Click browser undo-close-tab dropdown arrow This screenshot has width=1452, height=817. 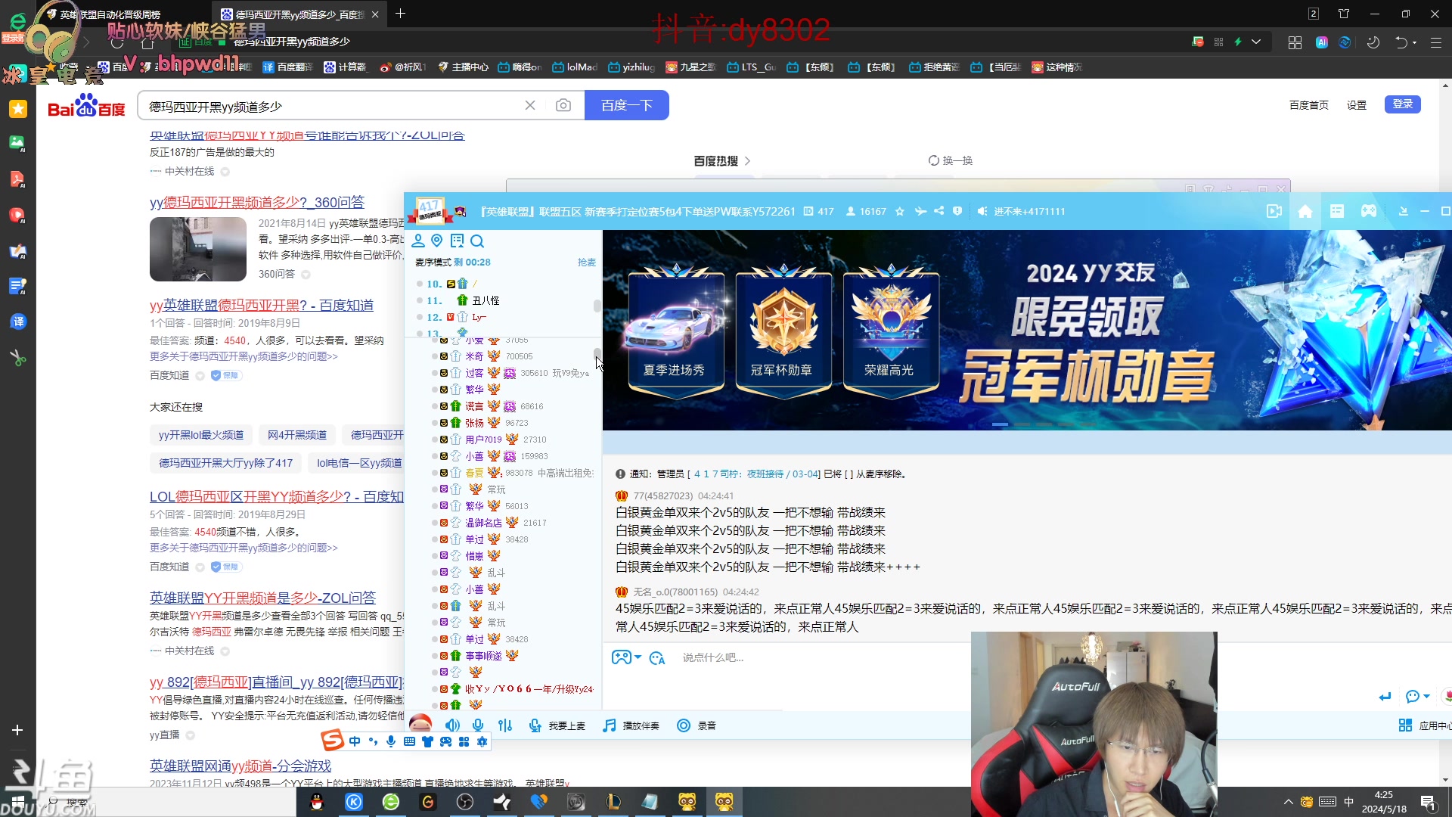tap(1415, 42)
